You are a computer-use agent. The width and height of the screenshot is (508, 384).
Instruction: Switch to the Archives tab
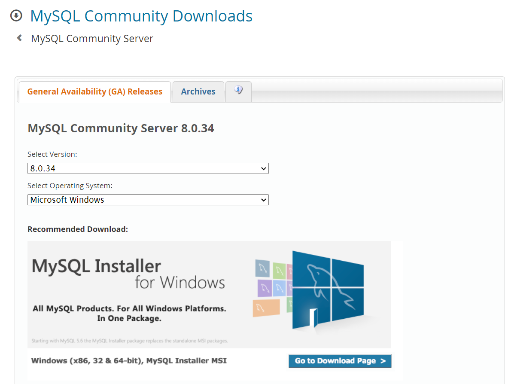pos(198,92)
